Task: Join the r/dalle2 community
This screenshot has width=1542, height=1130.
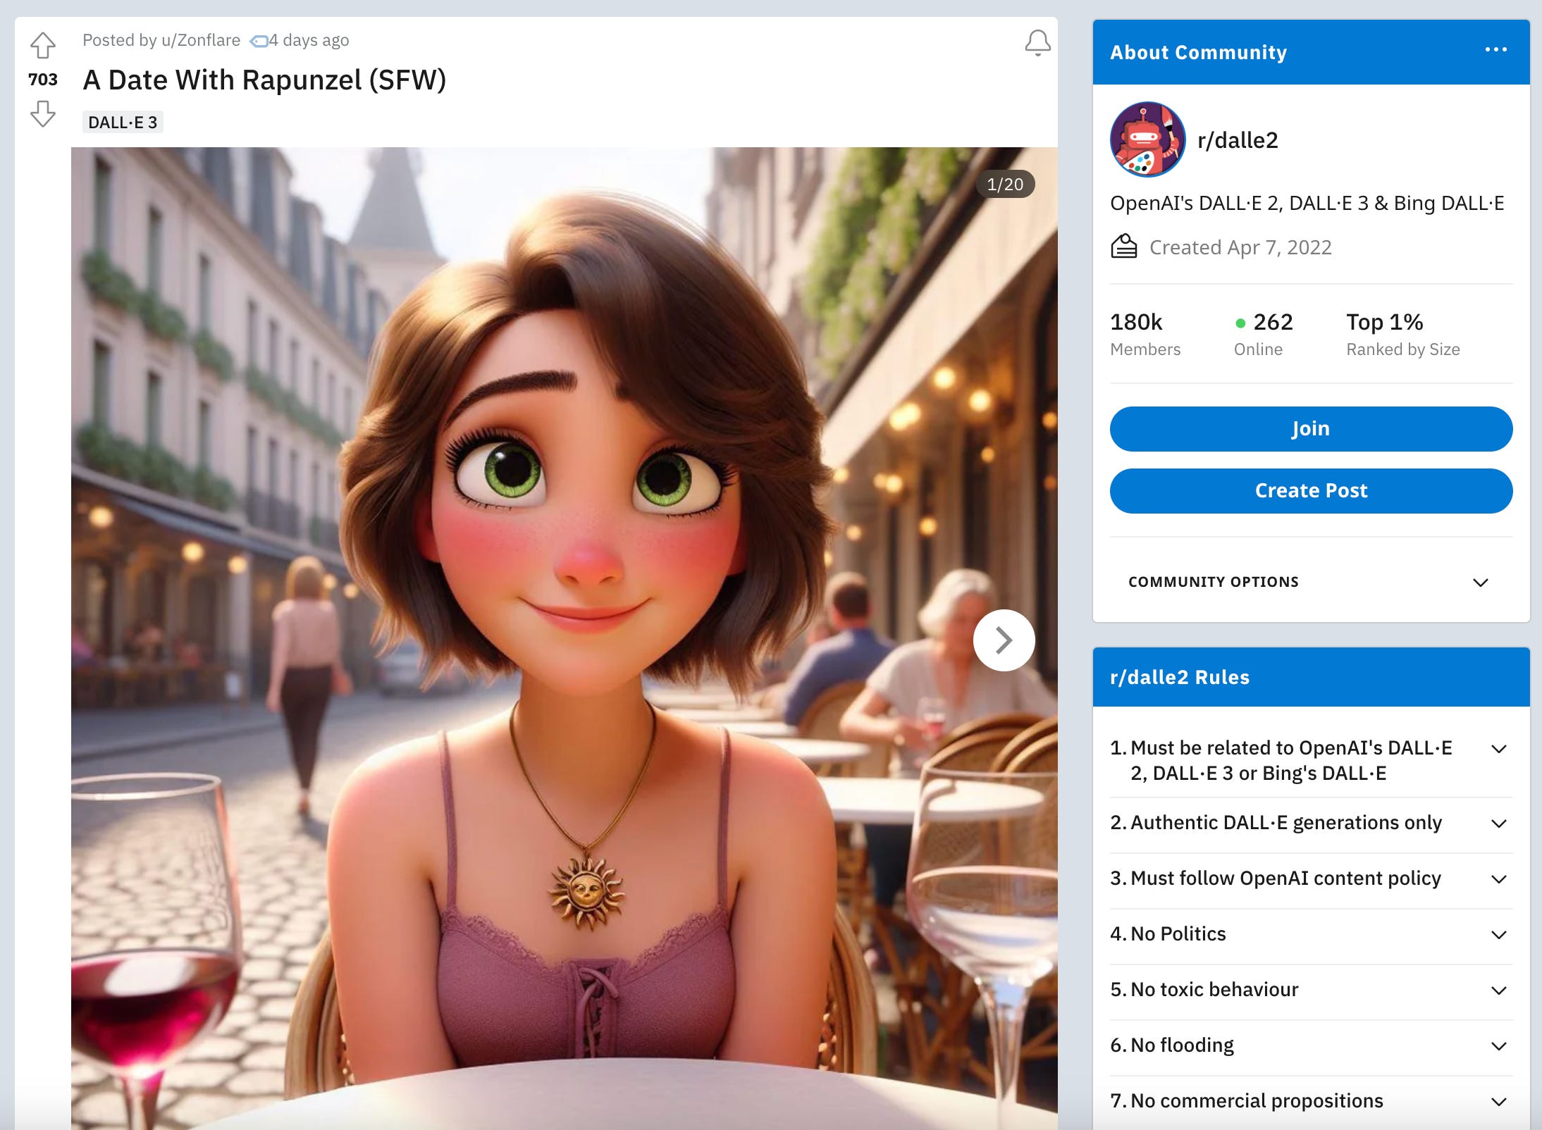Action: click(1310, 428)
